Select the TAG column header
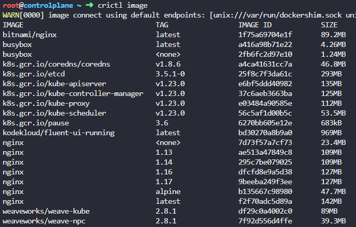Image resolution: width=356 pixels, height=227 pixels. click(162, 25)
